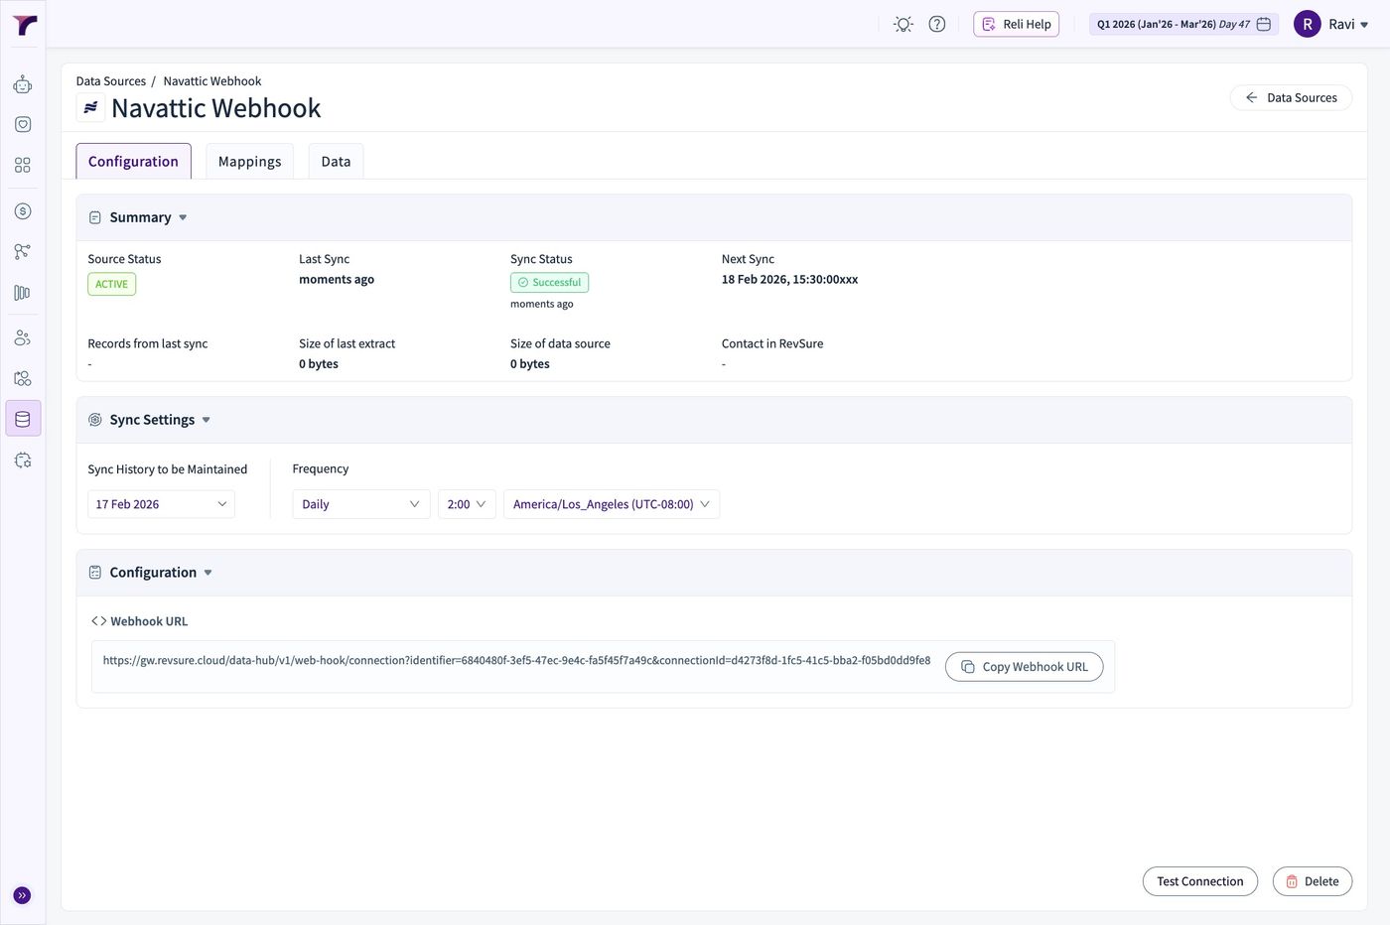Open the chip-with-gear settings icon in sidebar

tap(23, 460)
